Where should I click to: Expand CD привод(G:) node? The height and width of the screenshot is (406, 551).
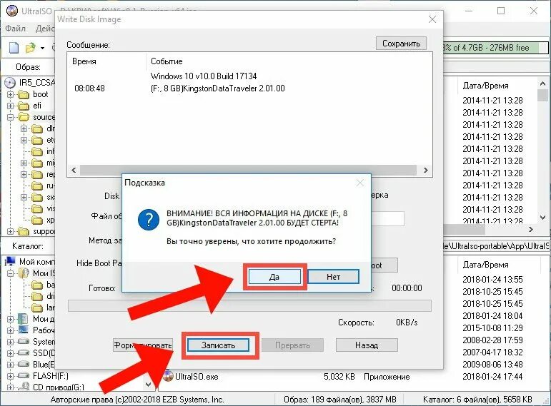pyautogui.click(x=10, y=387)
